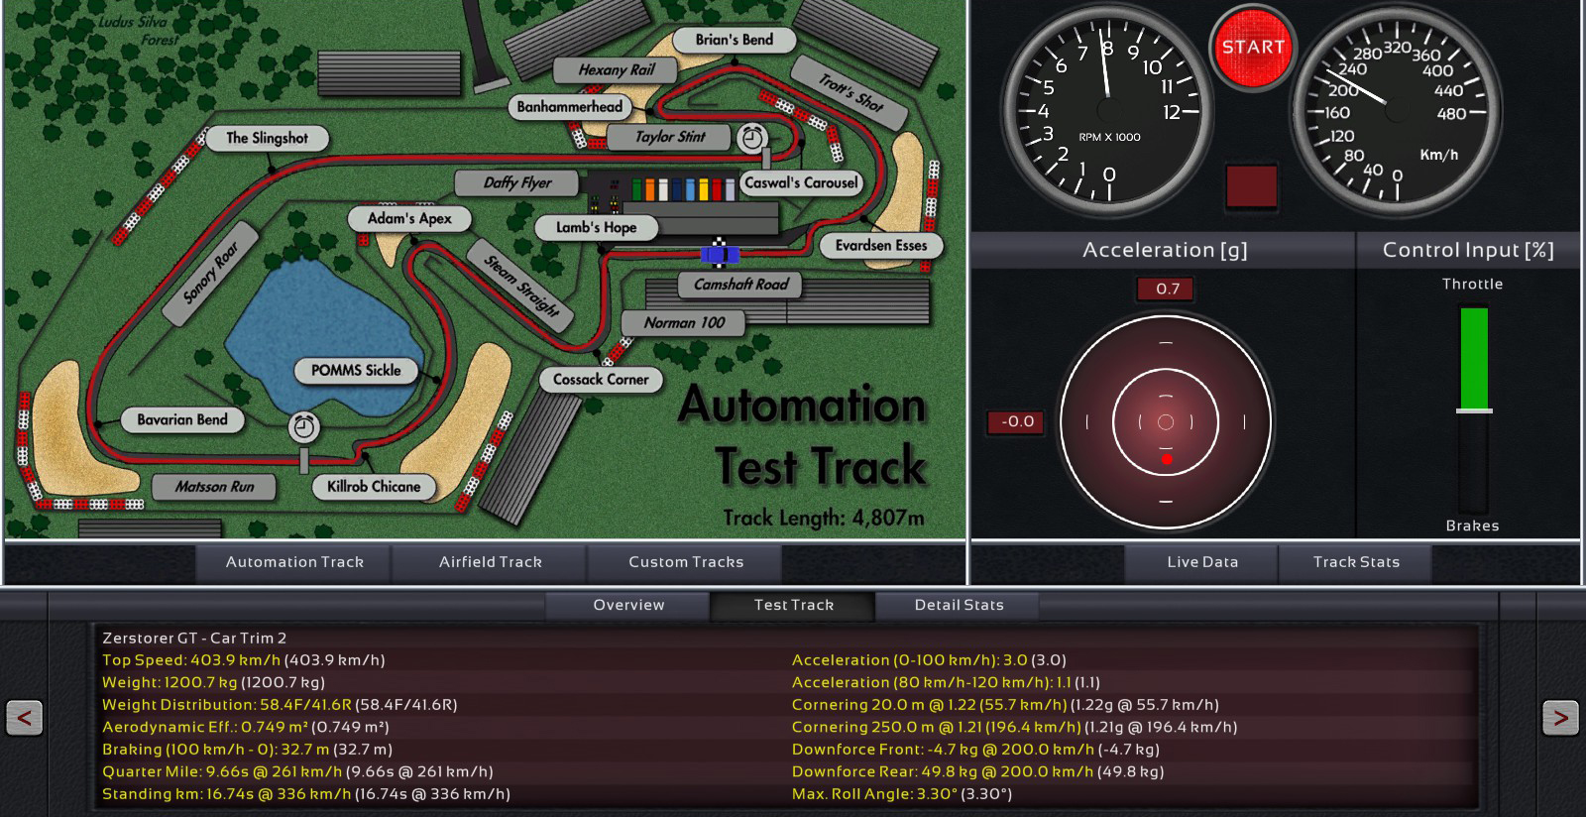Image resolution: width=1586 pixels, height=817 pixels.
Task: Click the stopwatch icon near Killrob Chicane
Action: point(304,427)
